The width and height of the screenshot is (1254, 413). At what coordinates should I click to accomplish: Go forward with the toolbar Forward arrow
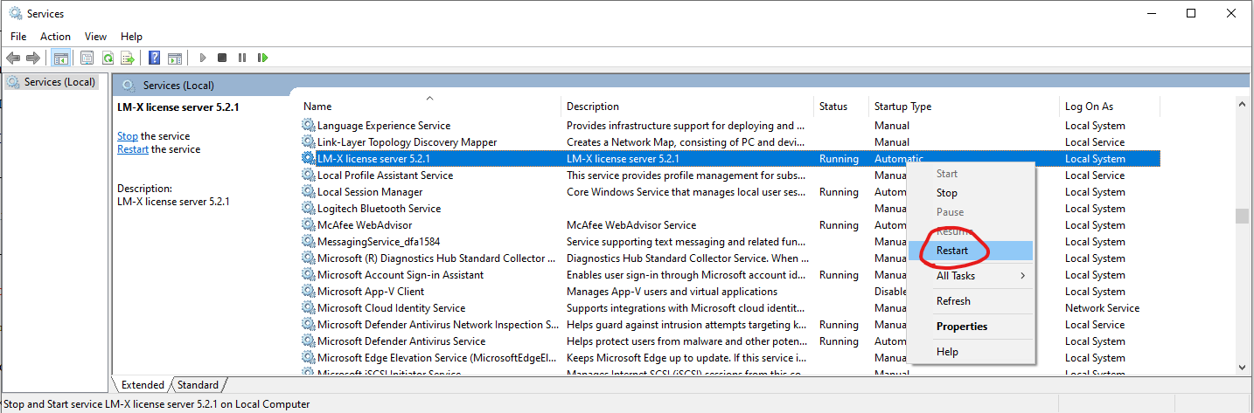33,58
